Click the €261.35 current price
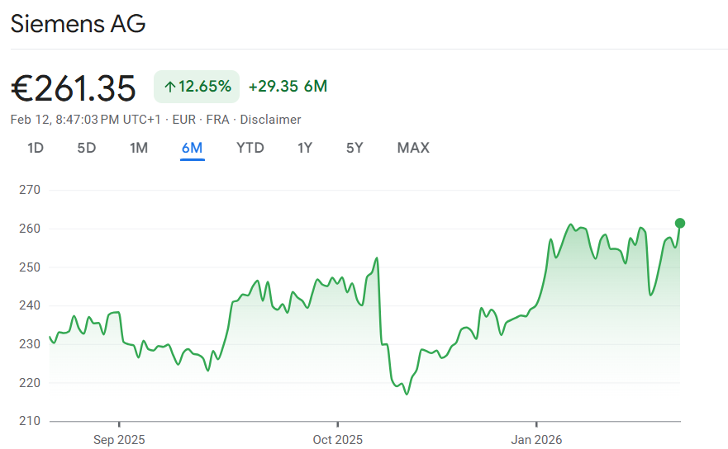This screenshot has width=728, height=449. tap(74, 87)
